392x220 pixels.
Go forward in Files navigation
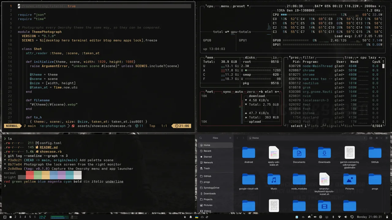click(x=243, y=138)
